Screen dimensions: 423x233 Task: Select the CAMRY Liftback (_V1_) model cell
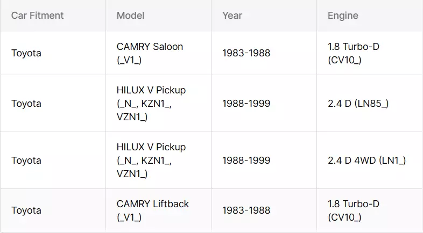[153, 210]
